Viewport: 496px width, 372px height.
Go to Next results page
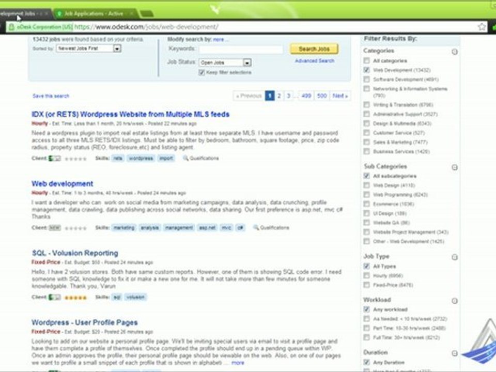pos(340,96)
